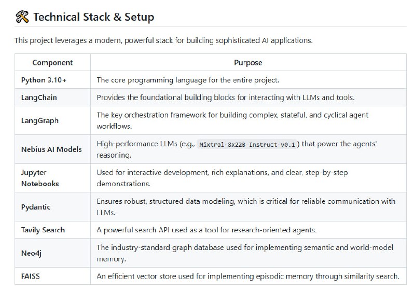Select the Python 3.10+ table cell

pos(44,80)
